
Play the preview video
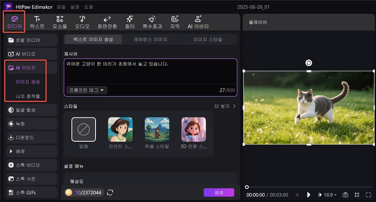coord(309,195)
